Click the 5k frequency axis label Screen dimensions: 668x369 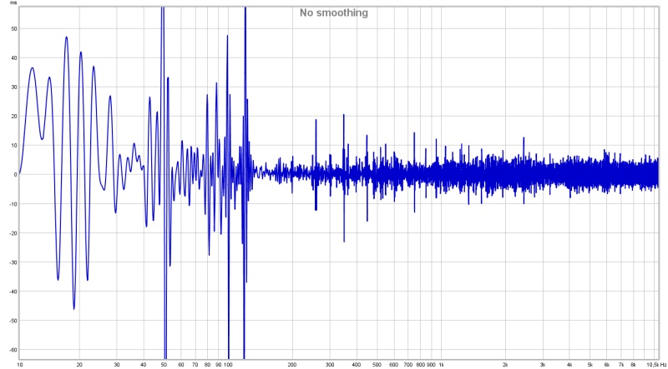(590, 365)
